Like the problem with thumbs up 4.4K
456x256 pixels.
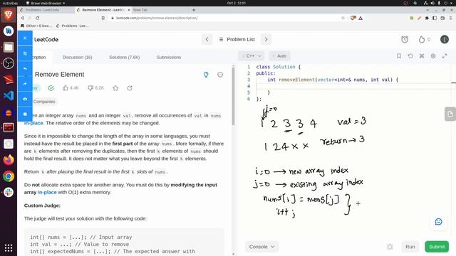71,87
